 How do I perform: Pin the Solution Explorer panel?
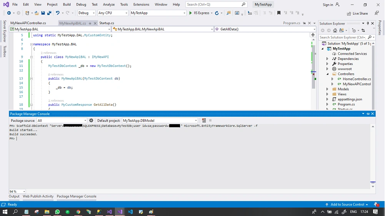368,23
